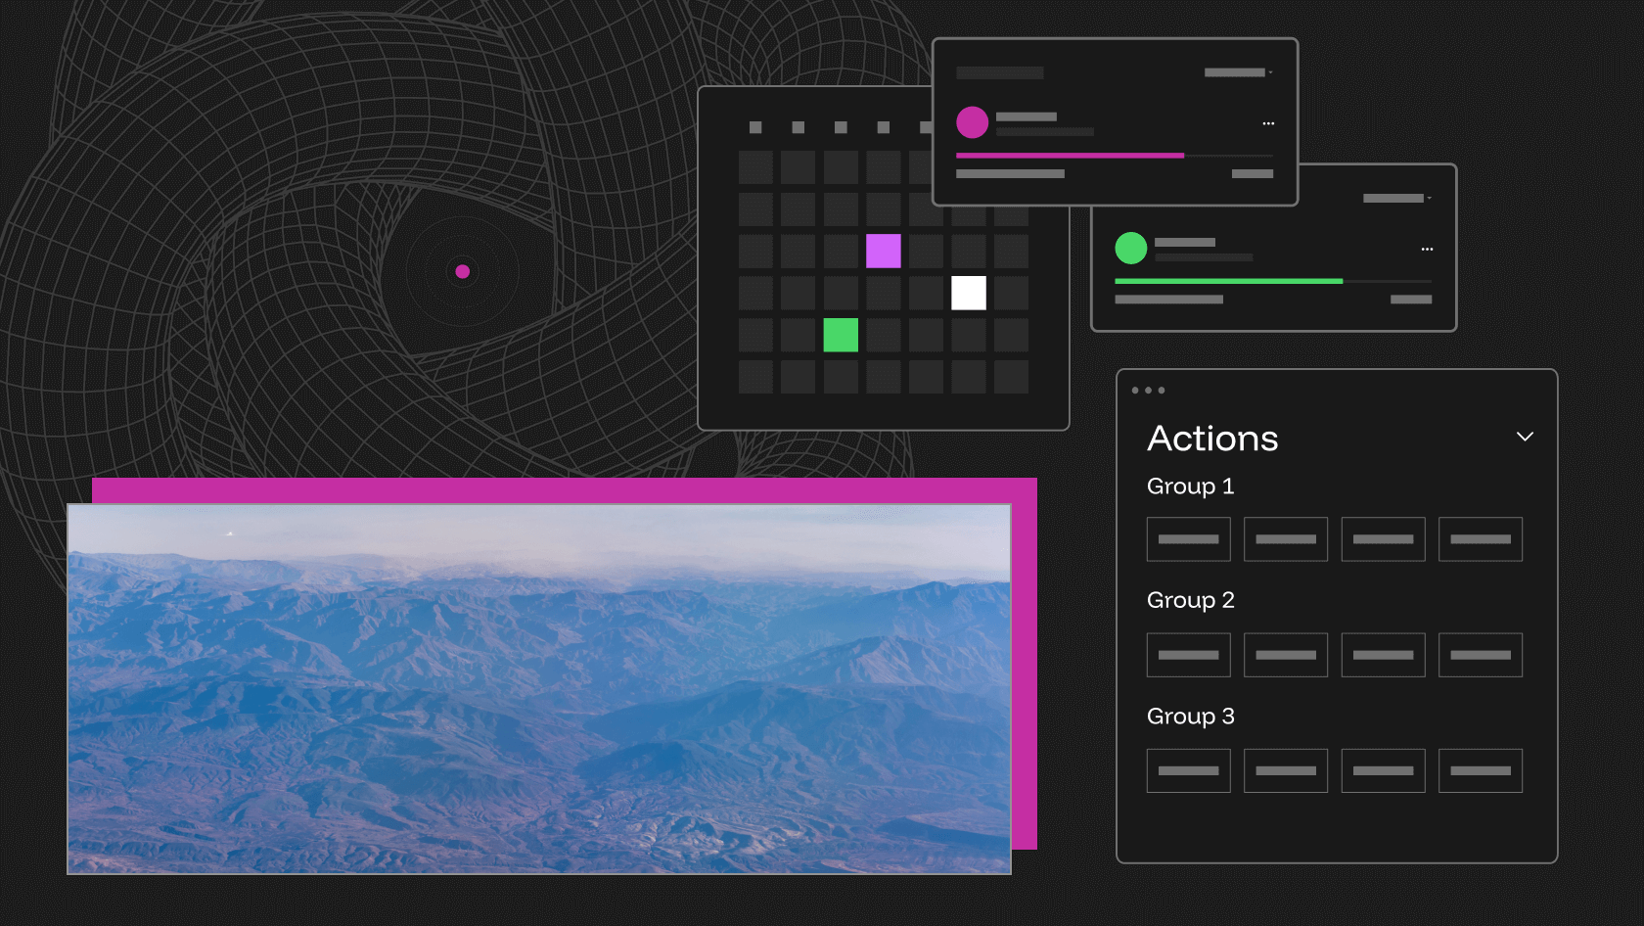Select the Group 2 label

[1190, 600]
